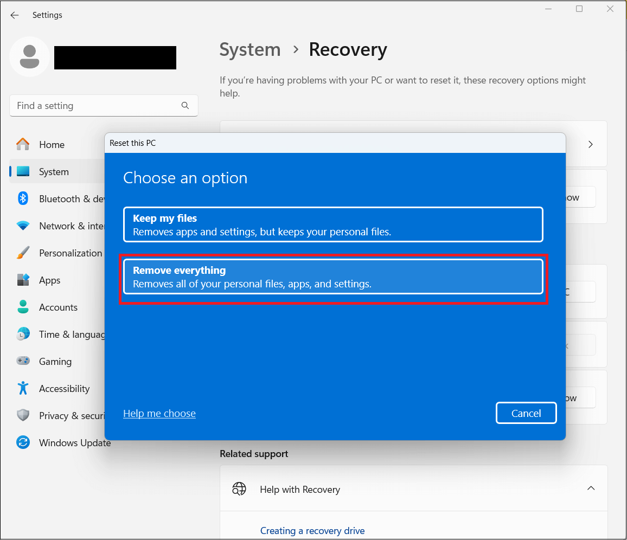Open Creating a recovery drive link
This screenshot has height=540, width=627.
coord(312,531)
